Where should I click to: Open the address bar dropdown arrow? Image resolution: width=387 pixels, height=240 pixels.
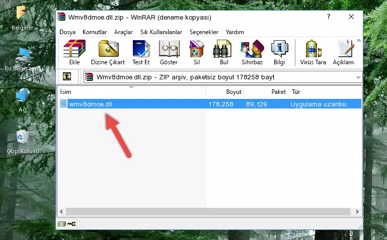pyautogui.click(x=358, y=77)
